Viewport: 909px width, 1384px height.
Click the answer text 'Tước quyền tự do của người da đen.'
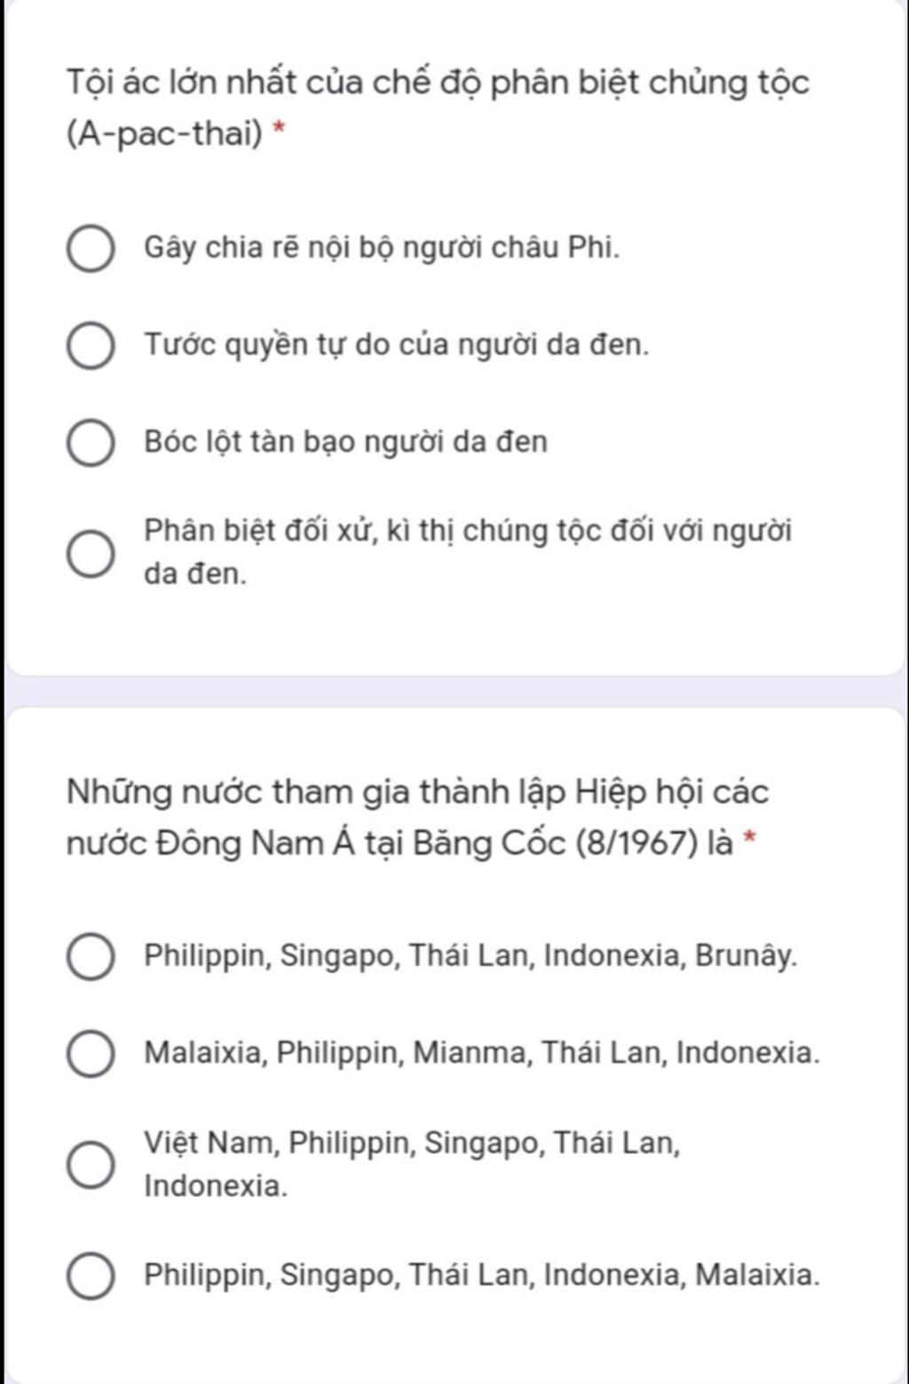click(397, 344)
